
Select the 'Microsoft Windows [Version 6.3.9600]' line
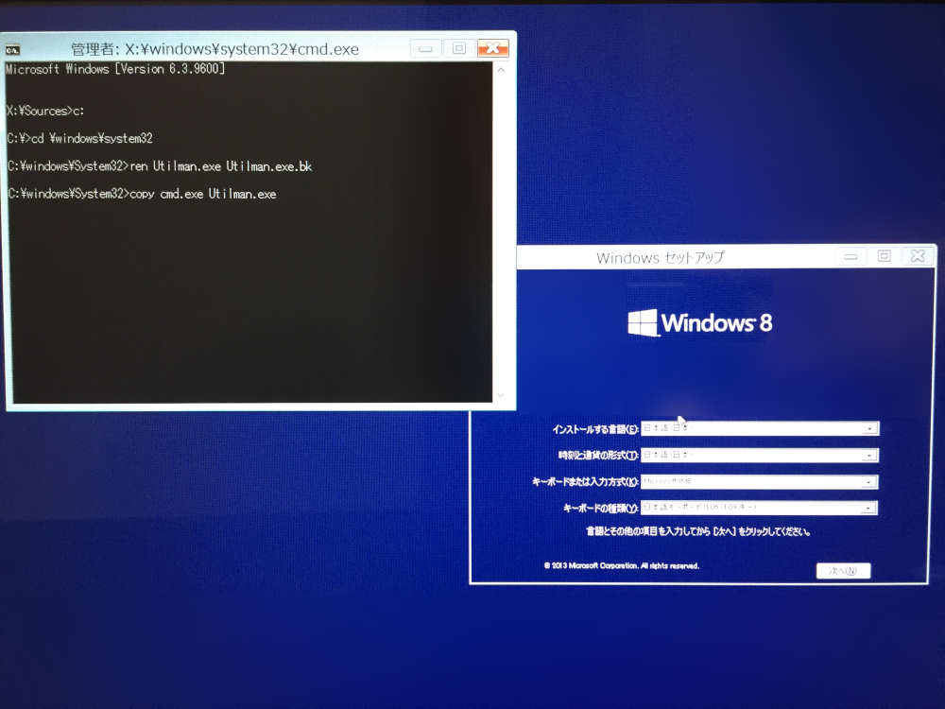click(x=115, y=69)
